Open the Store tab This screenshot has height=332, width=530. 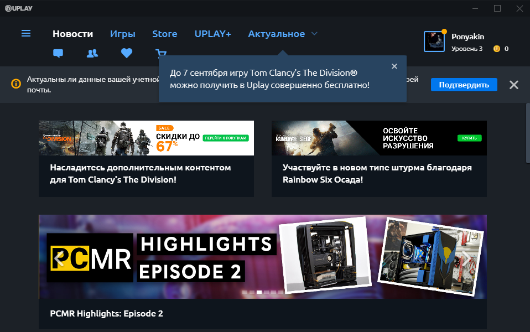(165, 34)
